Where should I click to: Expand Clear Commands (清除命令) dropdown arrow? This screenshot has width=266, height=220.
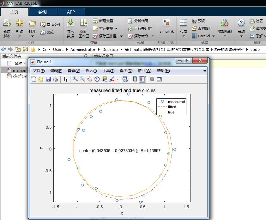coord(153,36)
